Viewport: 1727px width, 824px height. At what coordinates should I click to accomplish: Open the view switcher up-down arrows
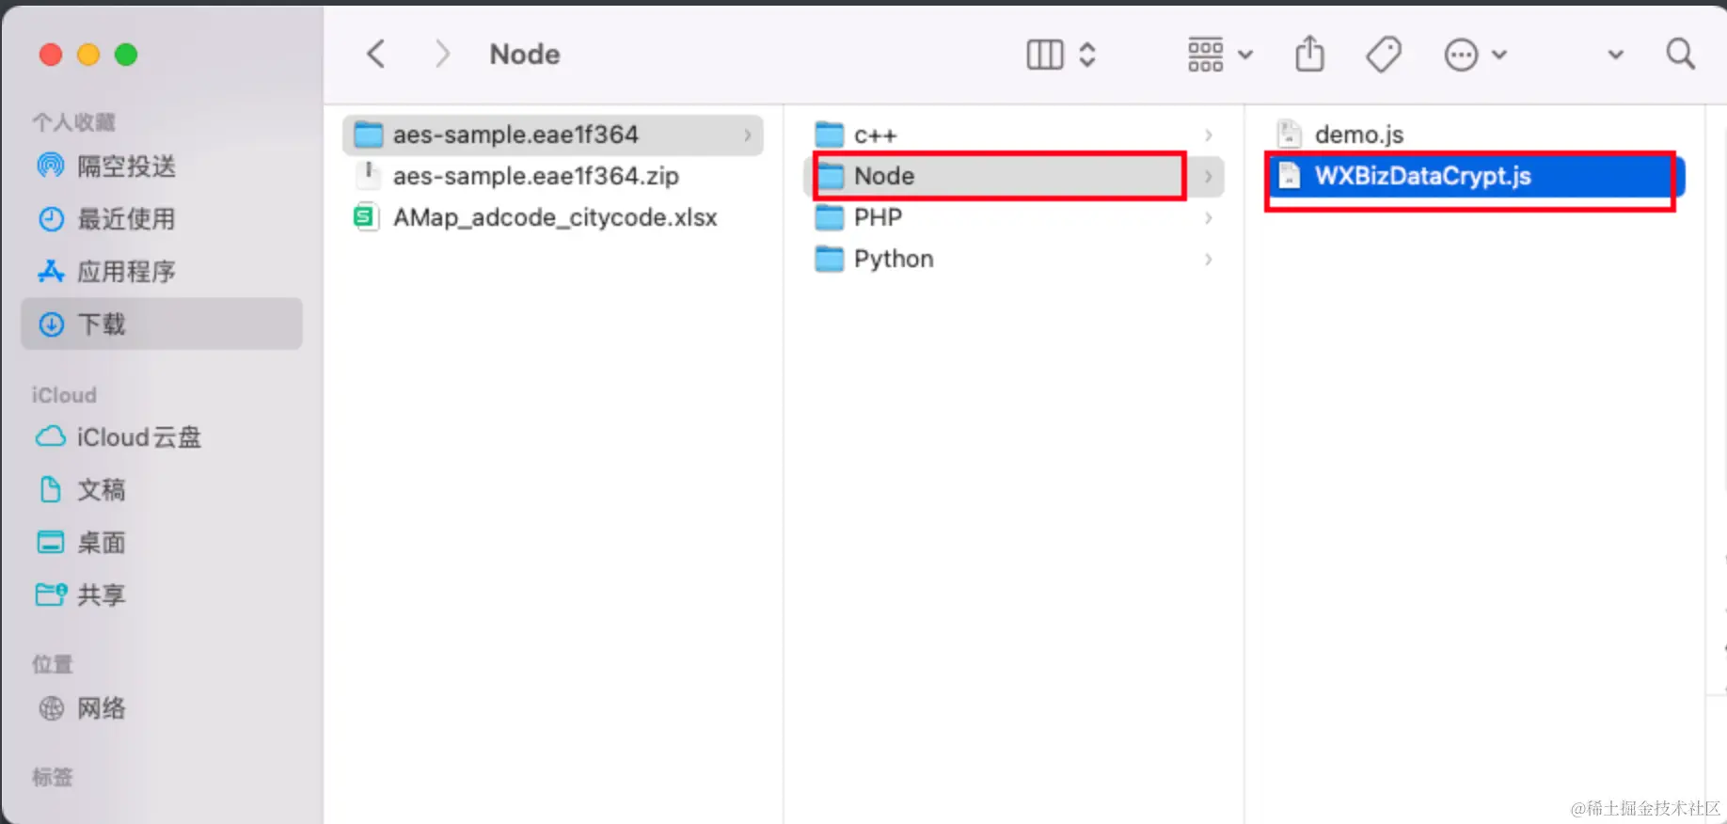1087,55
